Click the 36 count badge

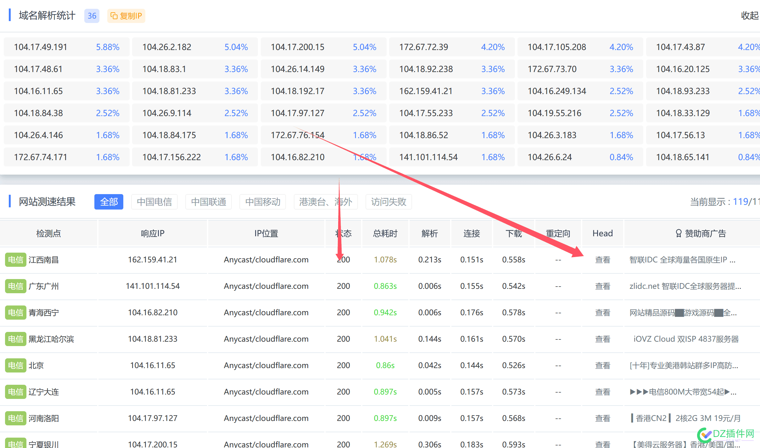pos(92,16)
